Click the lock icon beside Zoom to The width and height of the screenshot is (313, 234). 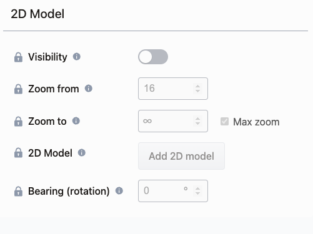coord(18,122)
